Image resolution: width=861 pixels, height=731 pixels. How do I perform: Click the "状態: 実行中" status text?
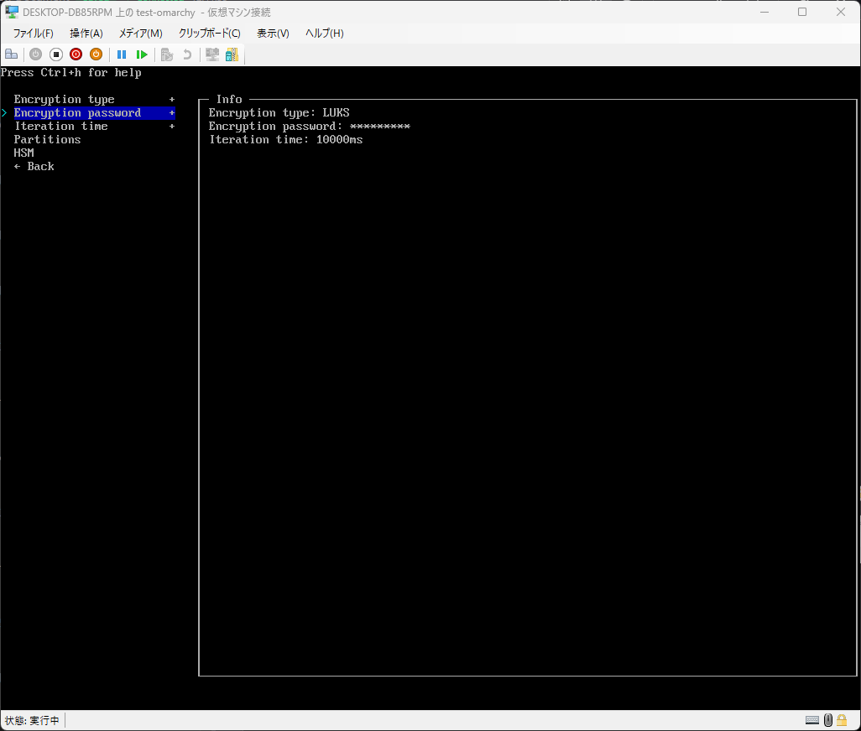click(32, 720)
